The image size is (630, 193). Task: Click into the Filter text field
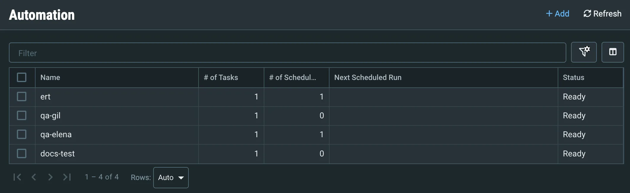point(287,53)
